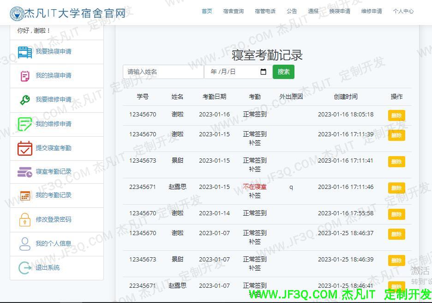432x303 pixels.
Task: Open 个人中心 from the navigation bar
Action: pyautogui.click(x=403, y=11)
